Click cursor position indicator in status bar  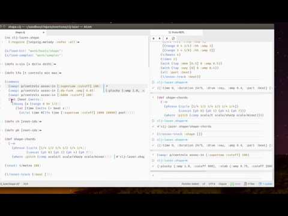[x=26, y=184]
